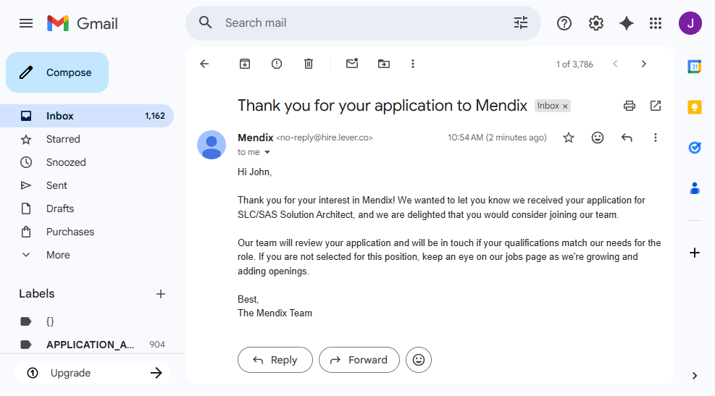The image size is (715, 396).
Task: Click the Compose button
Action: [57, 72]
